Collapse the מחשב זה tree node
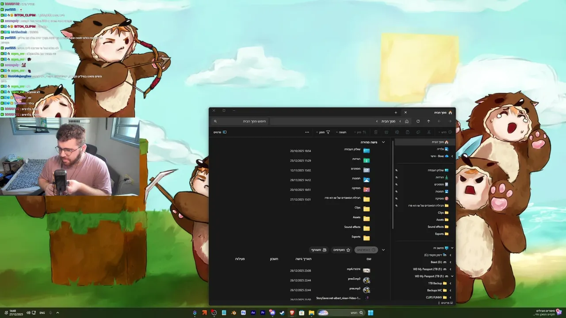The width and height of the screenshot is (566, 318). pyautogui.click(x=452, y=248)
